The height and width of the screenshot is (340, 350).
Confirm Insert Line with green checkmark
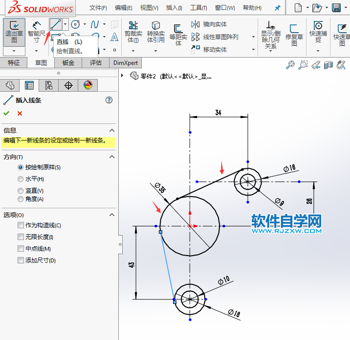(x=6, y=113)
